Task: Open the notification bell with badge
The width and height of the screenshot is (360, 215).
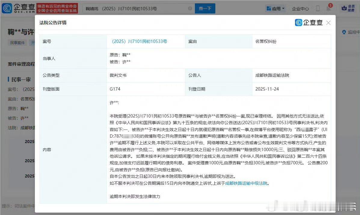Action: pyautogui.click(x=329, y=8)
